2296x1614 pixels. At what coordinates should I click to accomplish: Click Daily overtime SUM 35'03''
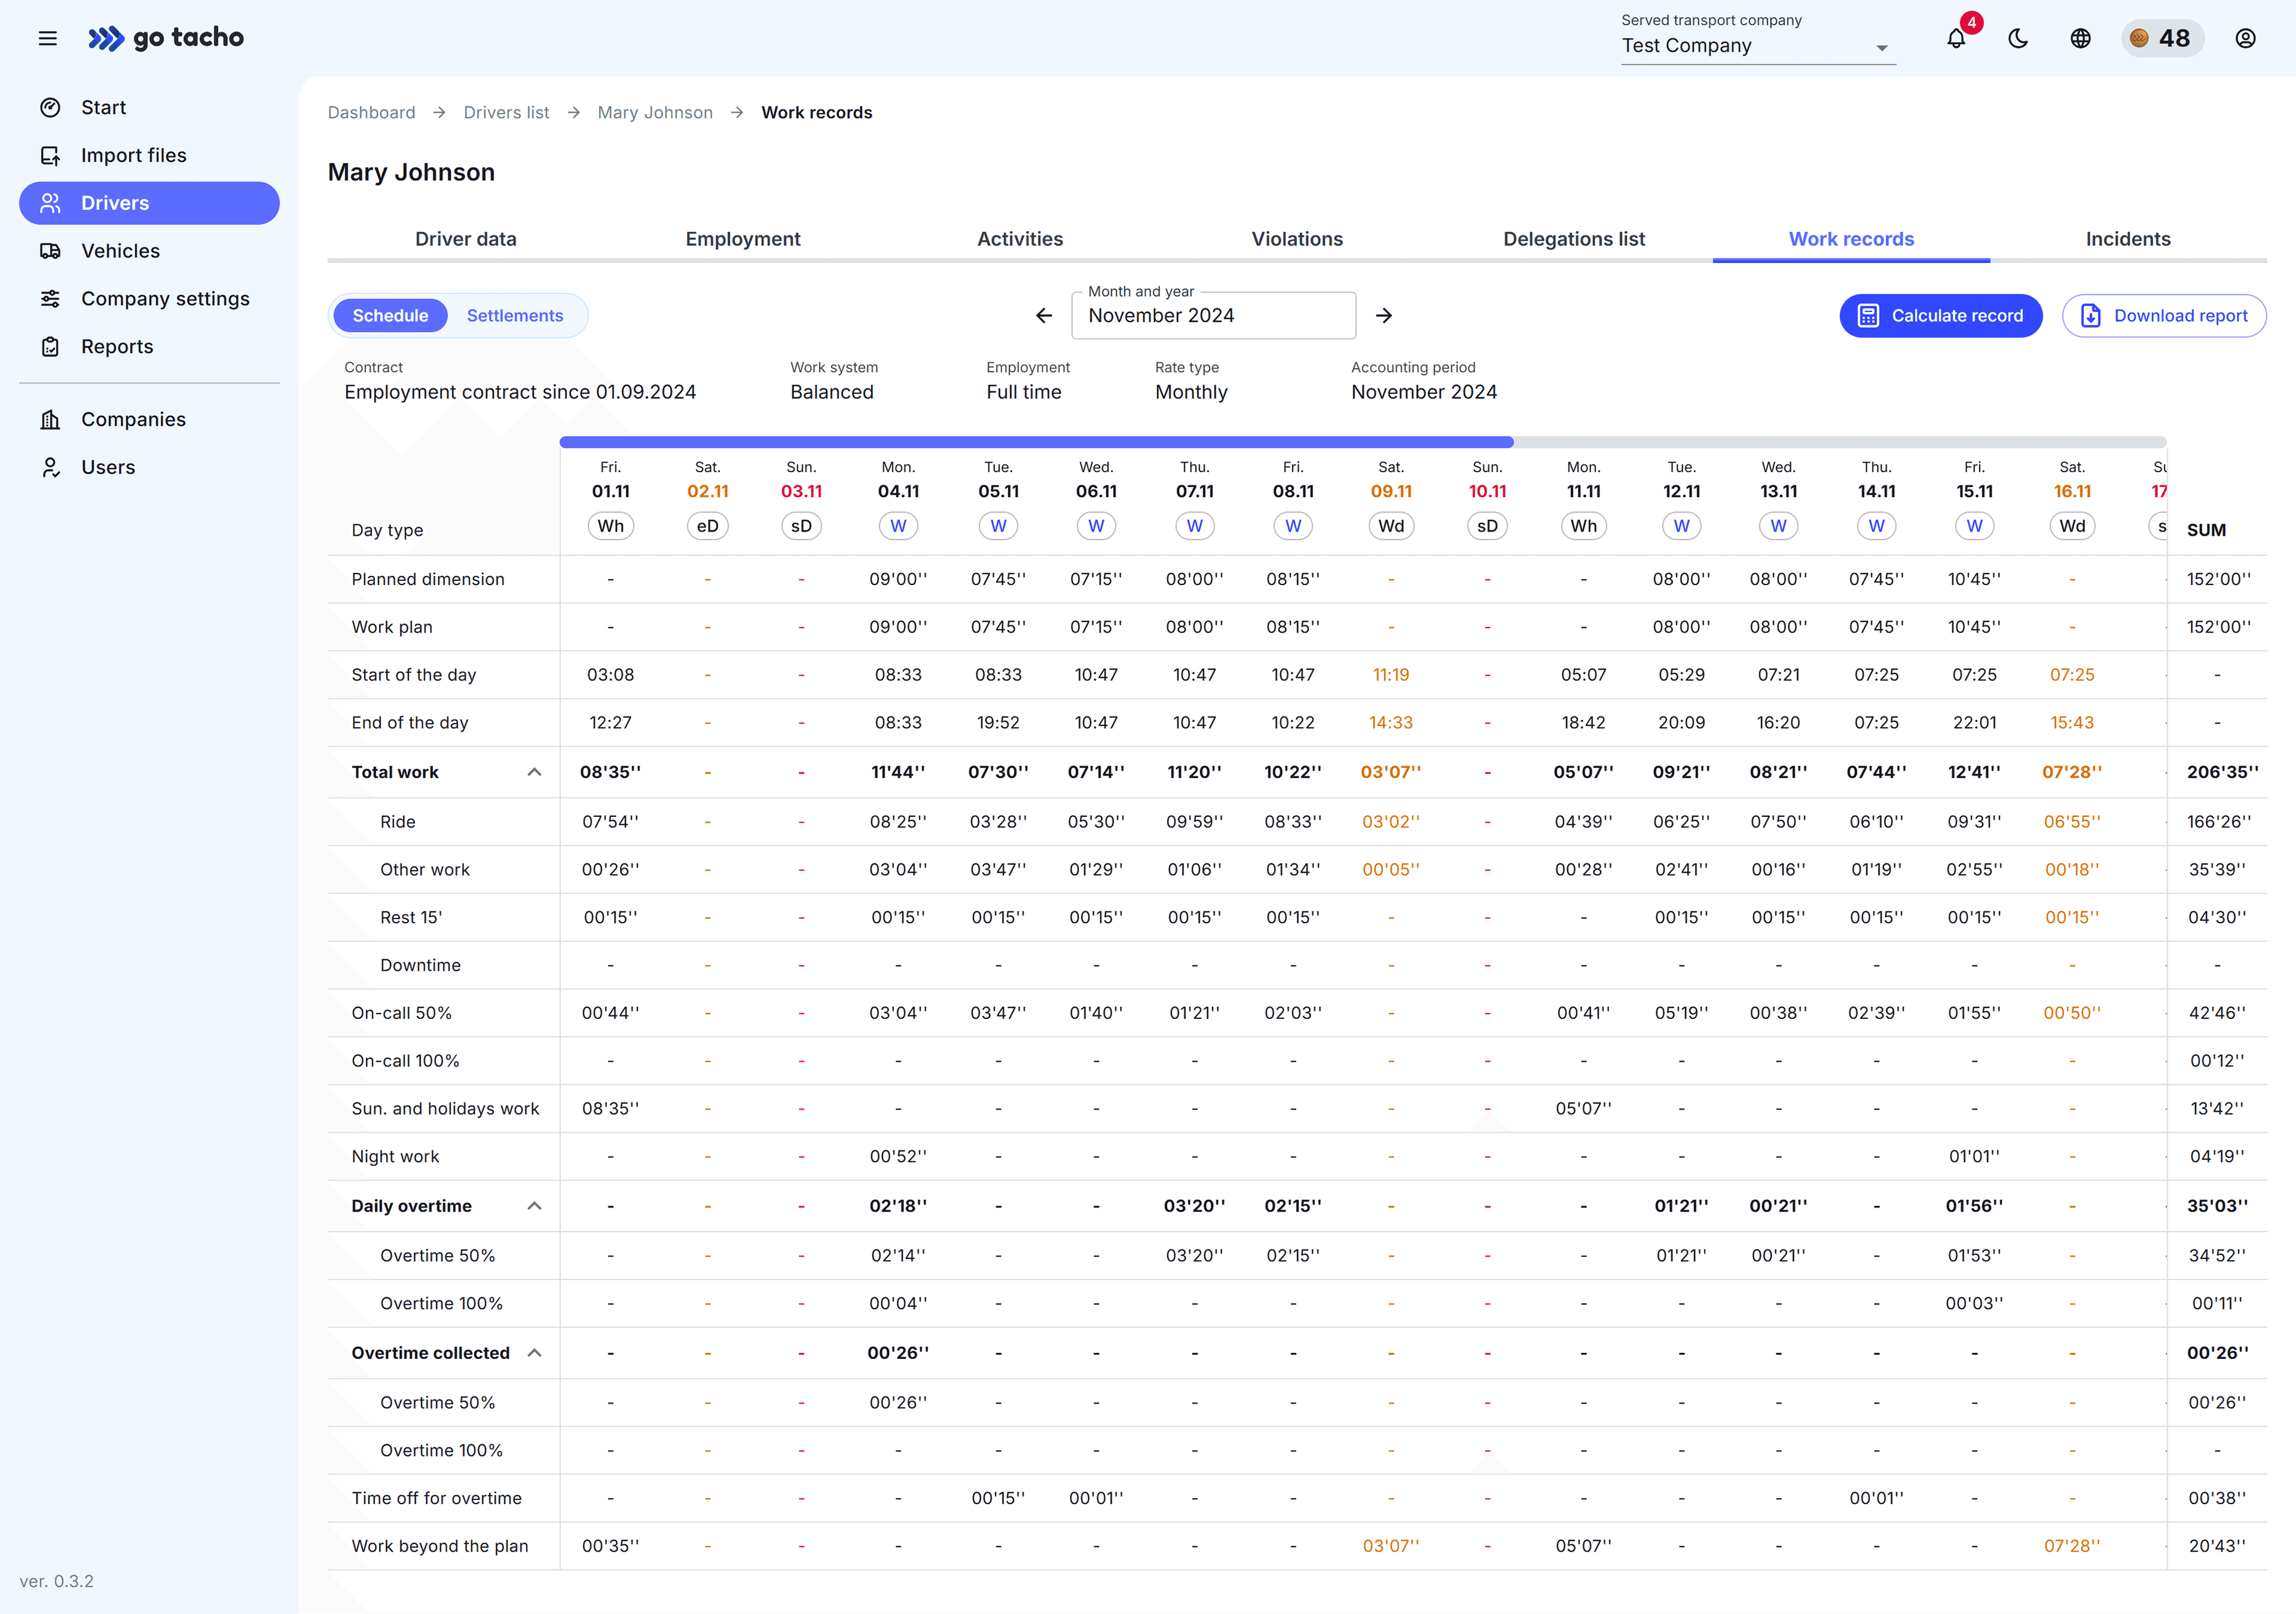[x=2217, y=1206]
